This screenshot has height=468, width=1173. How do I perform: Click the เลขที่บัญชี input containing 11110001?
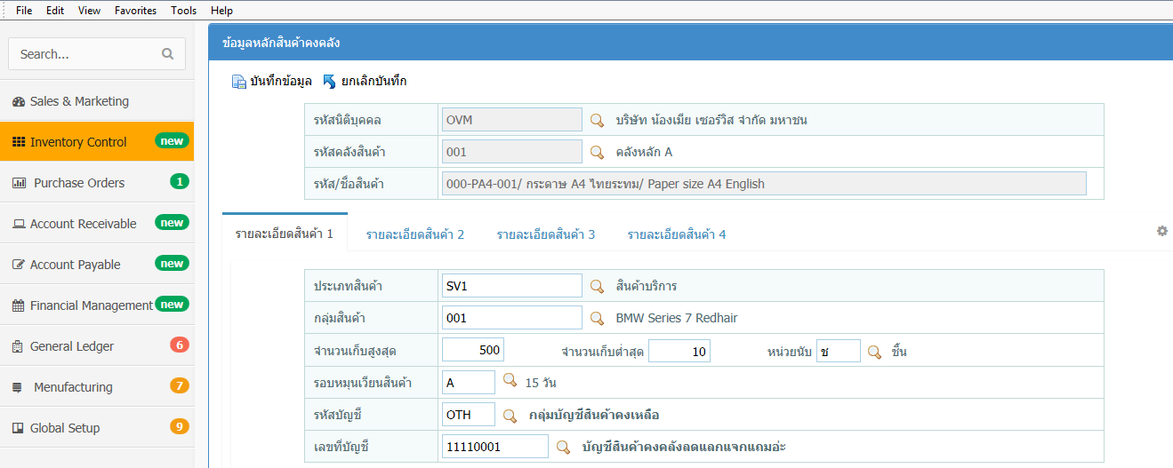pos(494,447)
